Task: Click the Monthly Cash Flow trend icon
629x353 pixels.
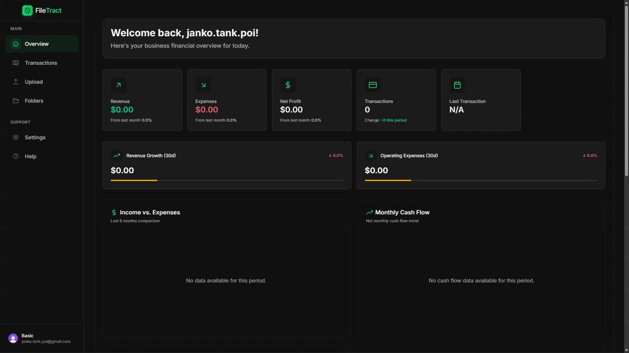Action: pos(370,212)
